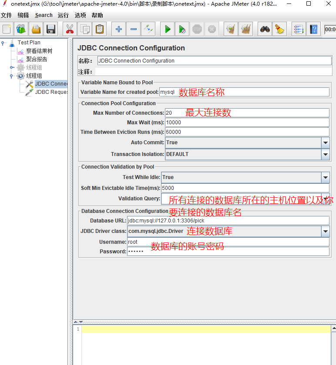The height and width of the screenshot is (365, 336).
Task: Open Search with binoculars icon
Action: (x=265, y=30)
